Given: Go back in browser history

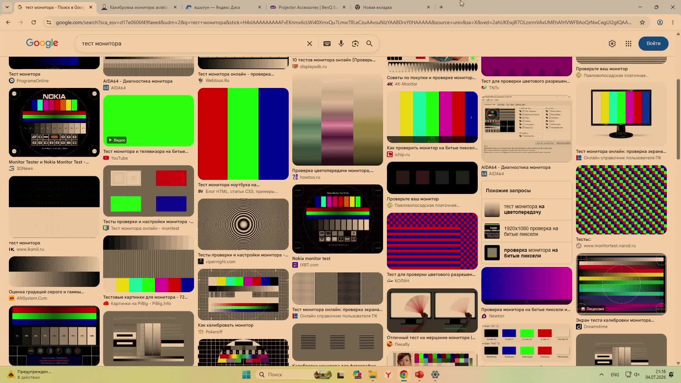Looking at the screenshot, I should point(8,22).
